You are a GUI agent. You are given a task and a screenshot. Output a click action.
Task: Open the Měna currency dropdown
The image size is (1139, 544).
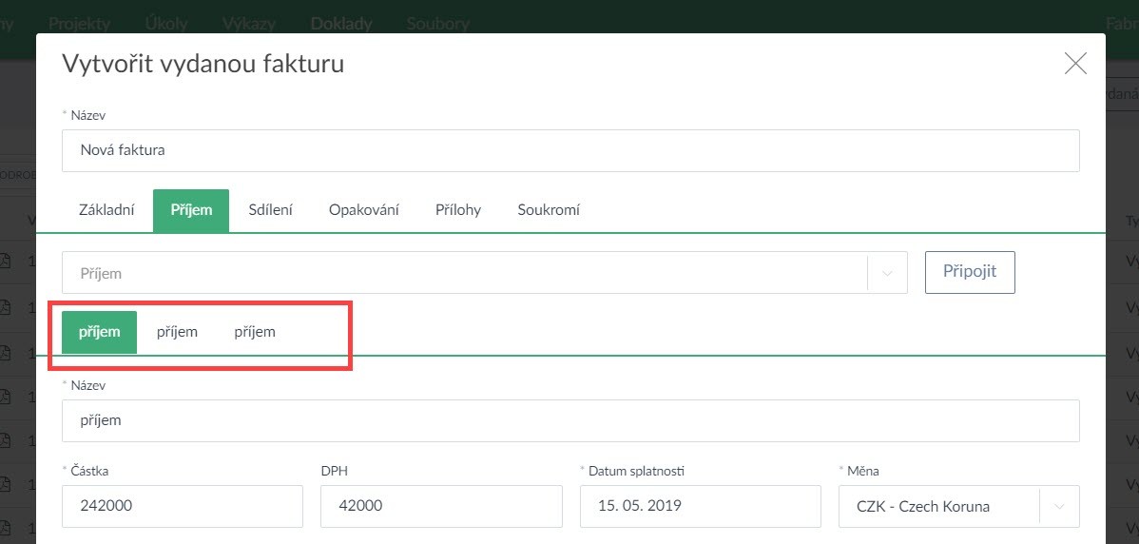pos(1059,506)
